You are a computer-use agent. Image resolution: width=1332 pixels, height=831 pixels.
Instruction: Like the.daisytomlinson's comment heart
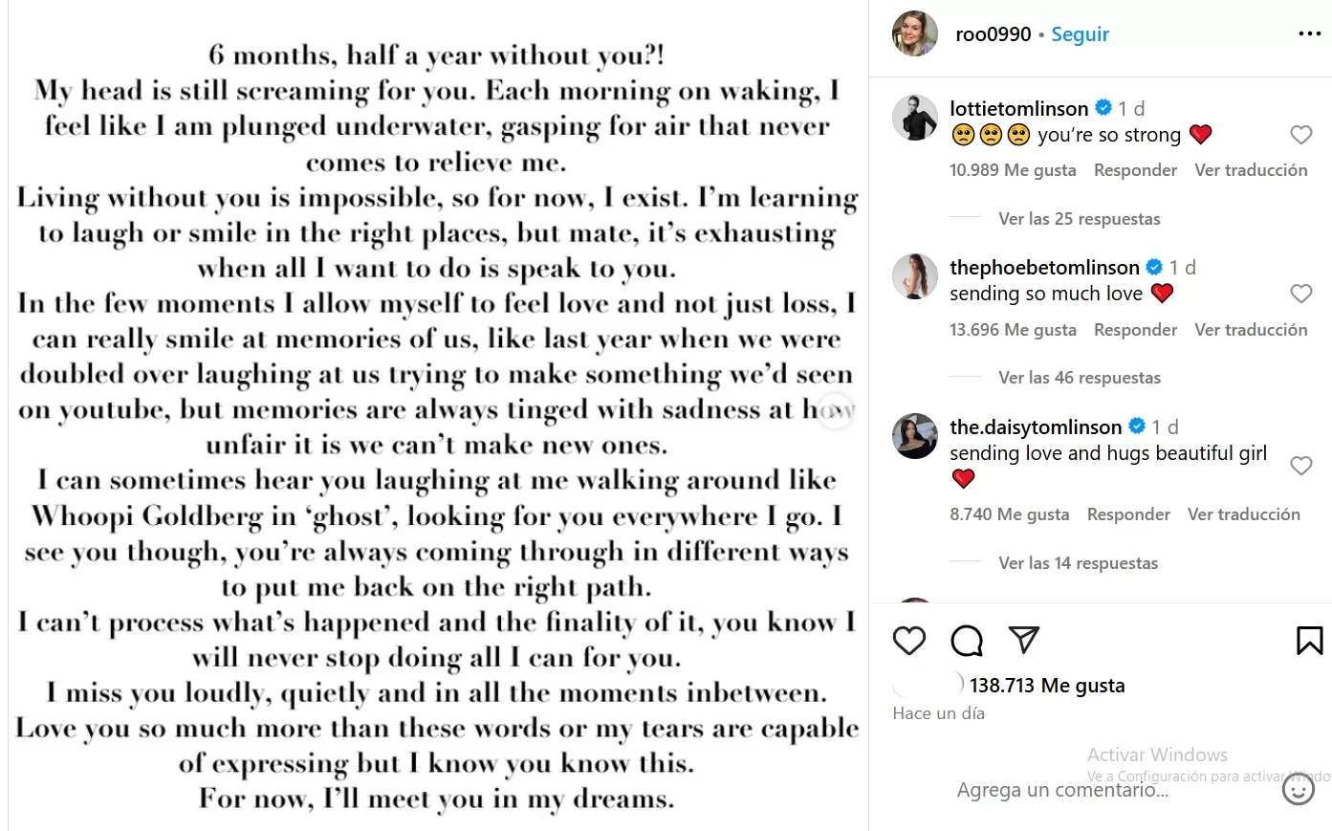click(x=1300, y=466)
